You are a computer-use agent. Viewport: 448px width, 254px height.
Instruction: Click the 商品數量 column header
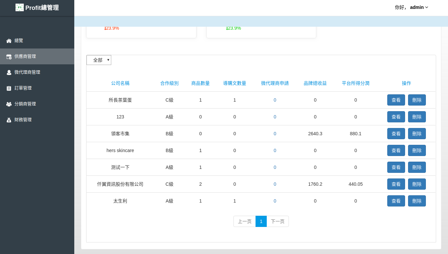coord(200,83)
